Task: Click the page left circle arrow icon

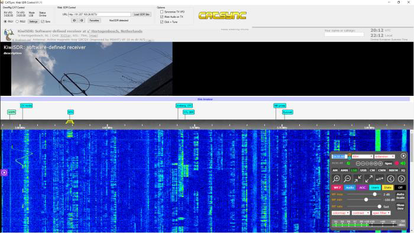Action: tap(390, 179)
